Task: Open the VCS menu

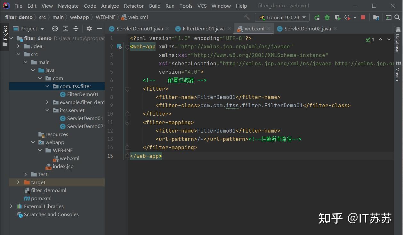Action: [202, 6]
